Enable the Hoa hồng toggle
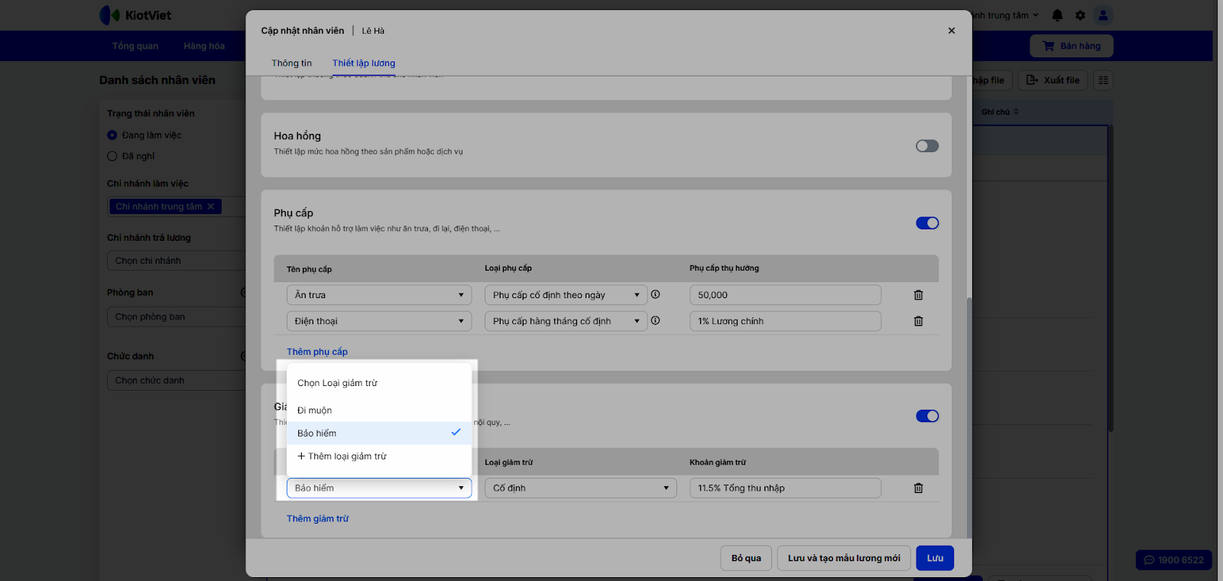The image size is (1223, 581). (926, 146)
